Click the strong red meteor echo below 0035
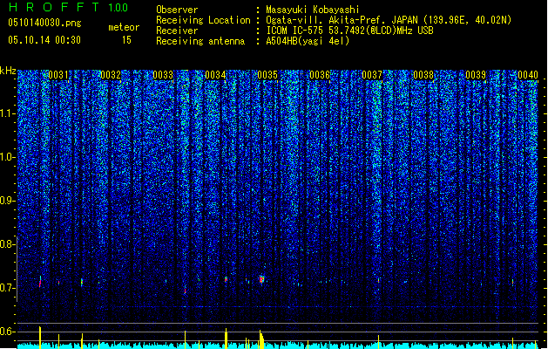Viewport: 548px width, 349px height. click(261, 279)
